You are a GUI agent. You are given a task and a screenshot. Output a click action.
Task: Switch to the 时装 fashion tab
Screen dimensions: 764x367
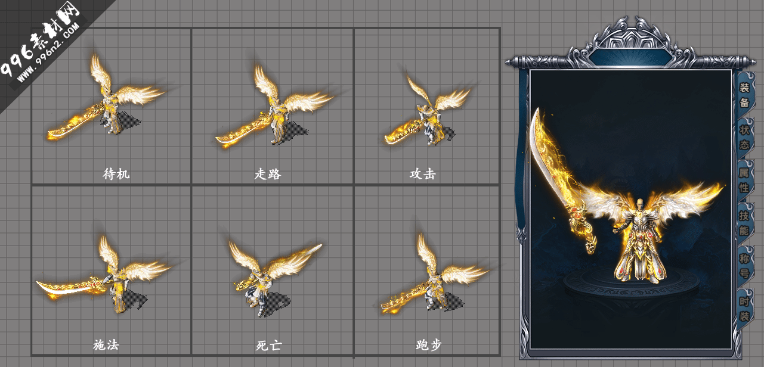point(744,309)
